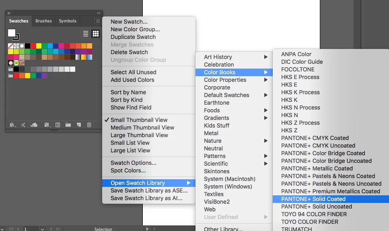Click the artboard number field

[31, 229]
